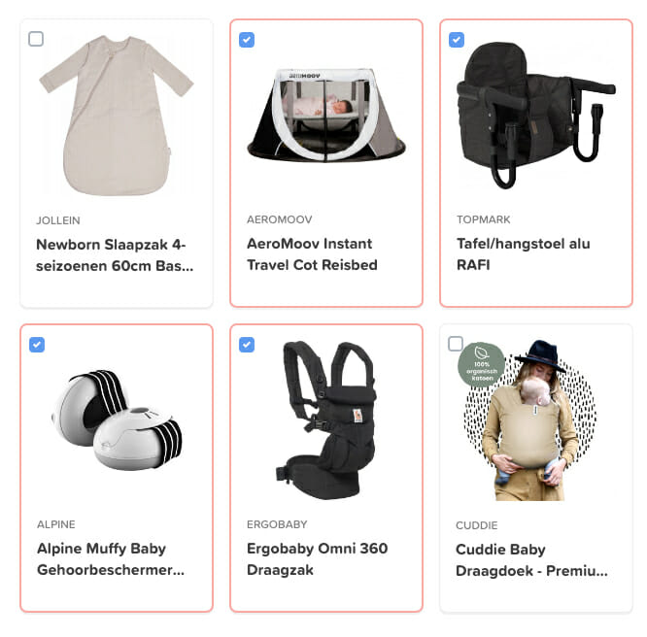The width and height of the screenshot is (647, 637).
Task: Open Tafel/hangstoel alu RAFI title
Action: [524, 254]
